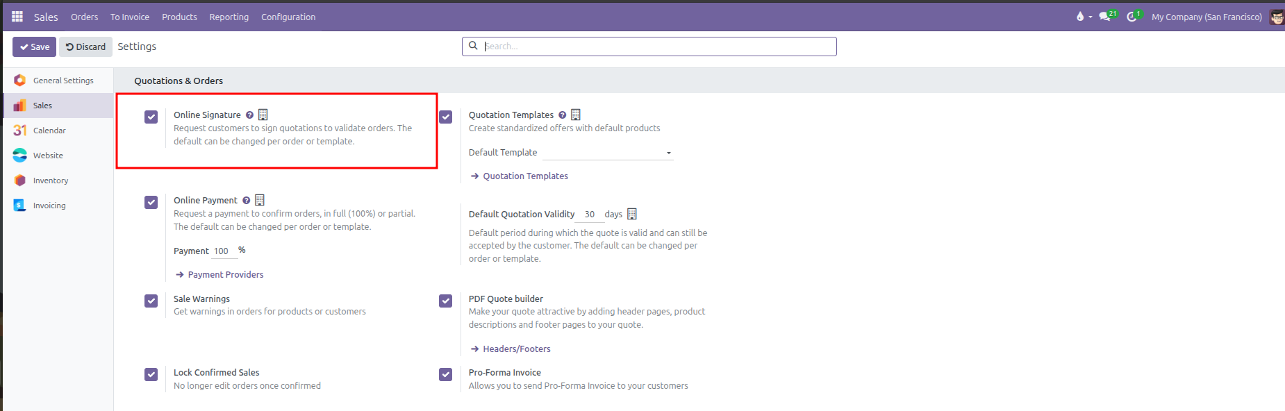Screen dimensions: 1285x411
Task: Open the Default Template dropdown
Action: (x=608, y=153)
